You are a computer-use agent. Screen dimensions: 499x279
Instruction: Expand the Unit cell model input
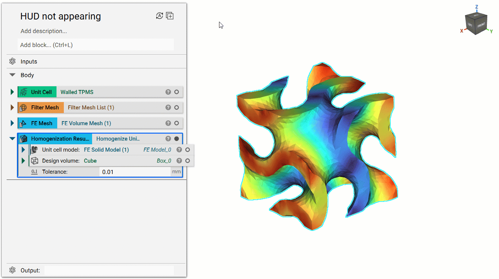(23, 150)
